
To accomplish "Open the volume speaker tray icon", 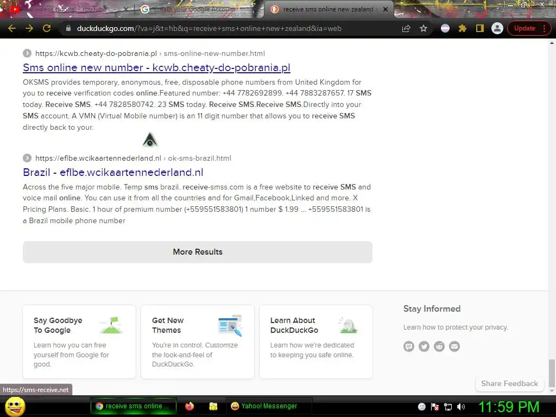I will [x=461, y=407].
